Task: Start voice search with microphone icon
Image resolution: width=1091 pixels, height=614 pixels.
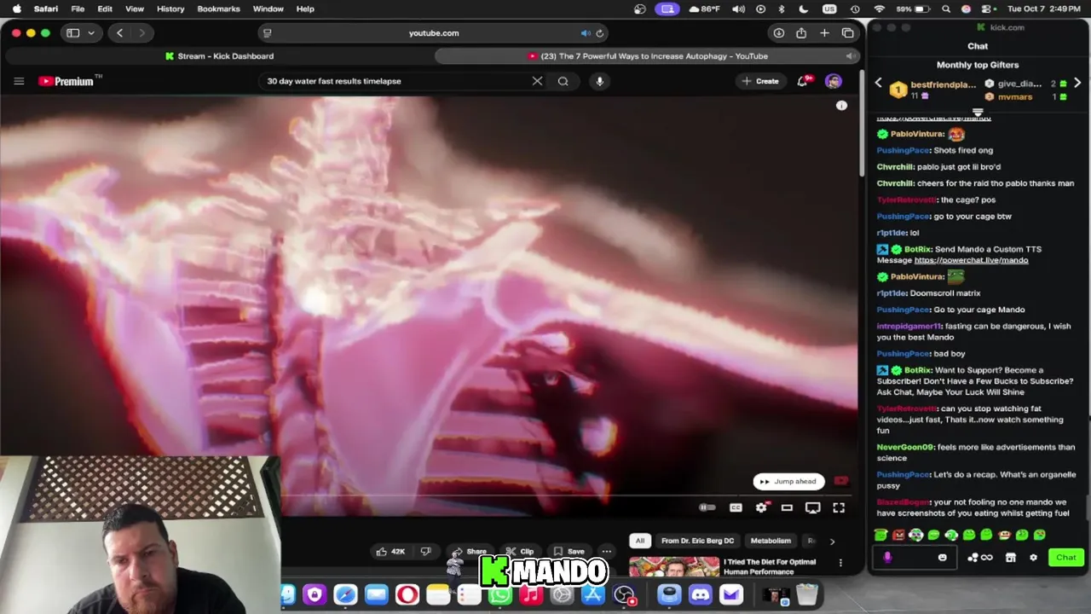Action: pos(600,81)
